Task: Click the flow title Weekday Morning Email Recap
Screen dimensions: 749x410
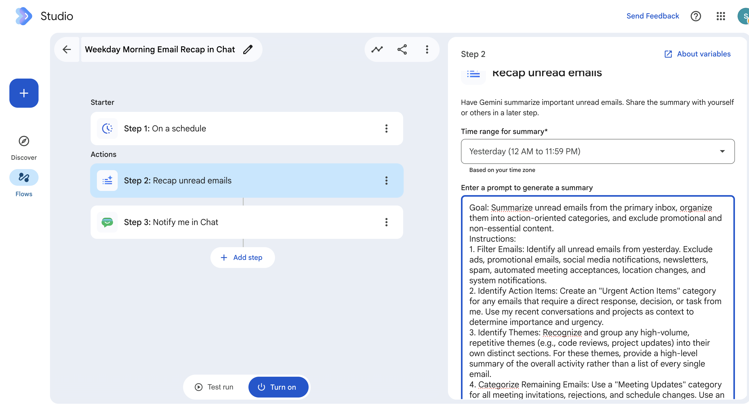Action: tap(160, 49)
